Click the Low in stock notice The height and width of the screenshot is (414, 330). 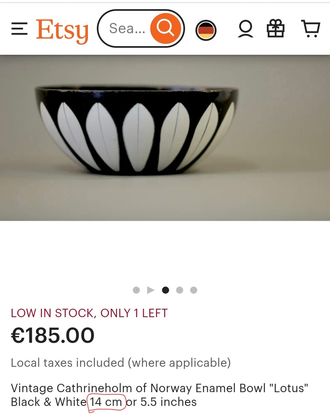point(89,313)
